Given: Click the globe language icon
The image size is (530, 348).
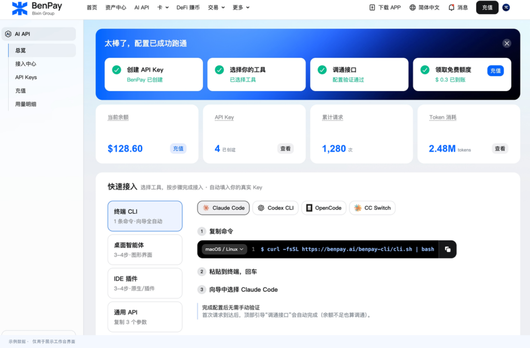Looking at the screenshot, I should (x=413, y=7).
